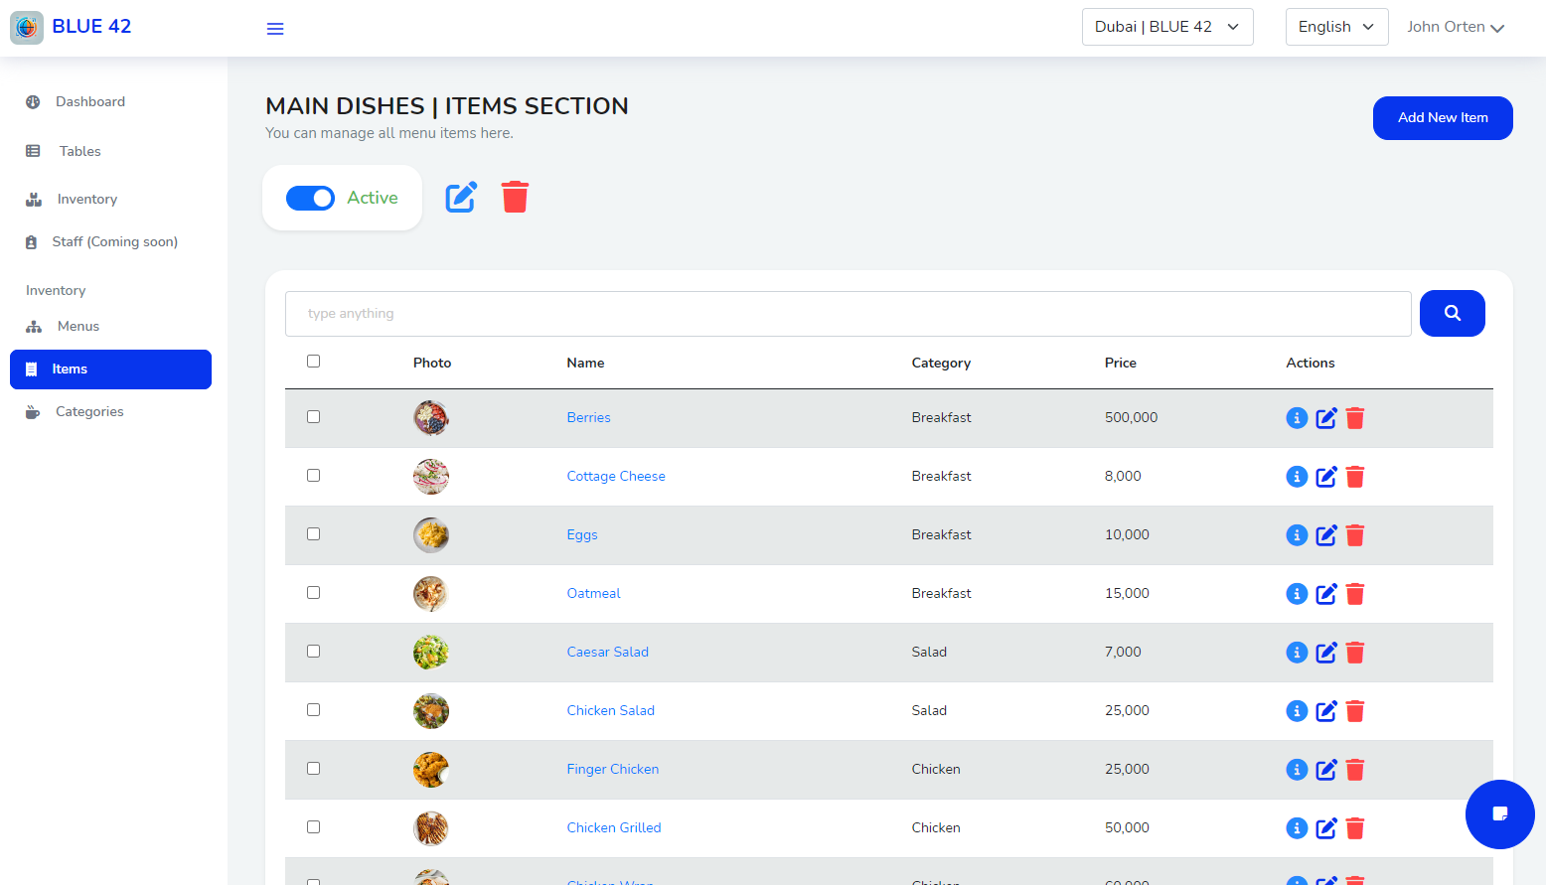This screenshot has width=1546, height=885.
Task: Click the hamburger menu icon in header
Action: (275, 29)
